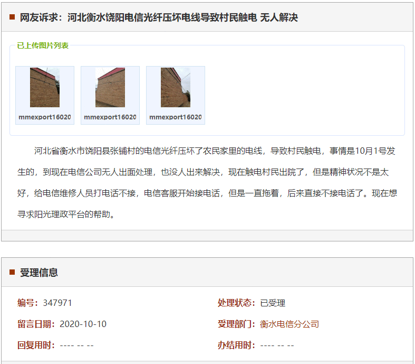The image size is (415, 364).
Task: Click the mmexport filename under the third photo
Action: point(176,117)
